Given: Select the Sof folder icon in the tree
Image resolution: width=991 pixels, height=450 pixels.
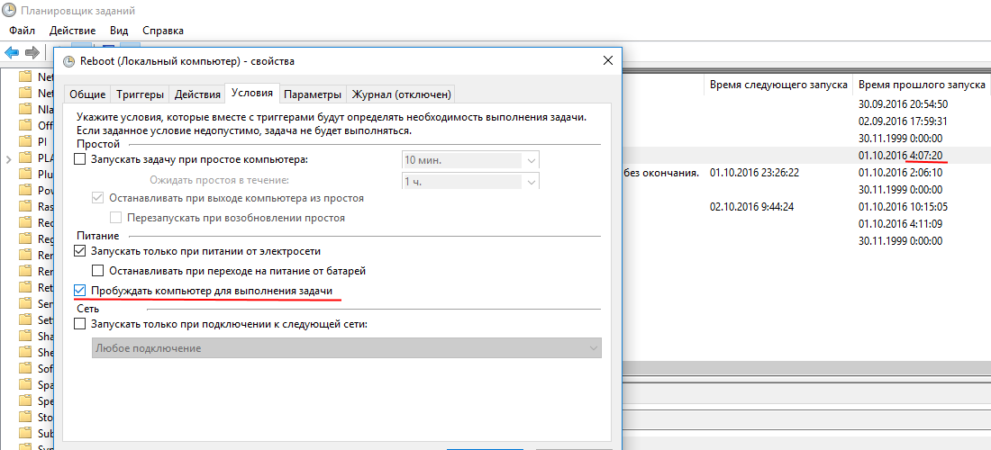Looking at the screenshot, I should coord(25,368).
